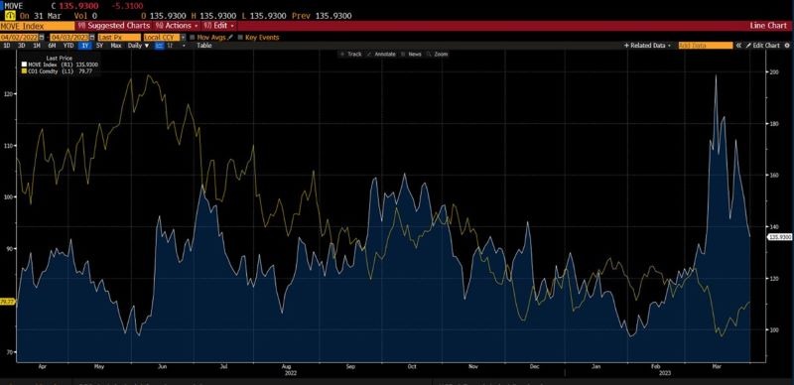
Task: Select the 1M time range
Action: tap(37, 46)
